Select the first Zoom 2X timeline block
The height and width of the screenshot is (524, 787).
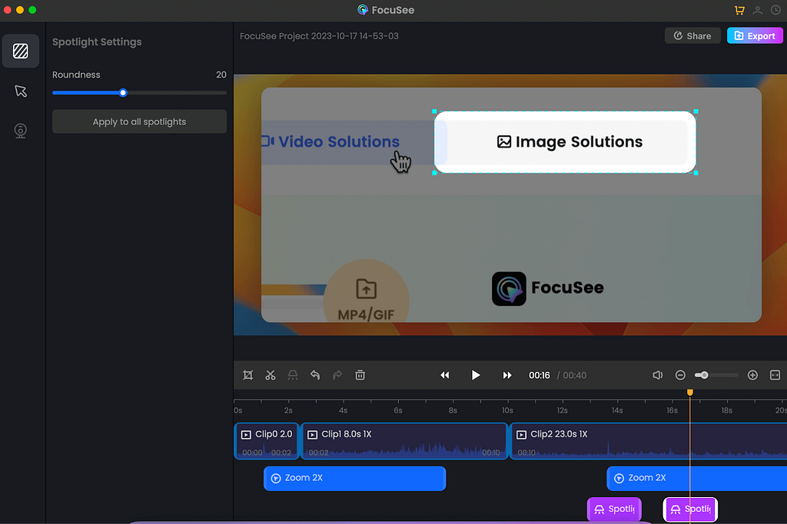click(x=354, y=478)
